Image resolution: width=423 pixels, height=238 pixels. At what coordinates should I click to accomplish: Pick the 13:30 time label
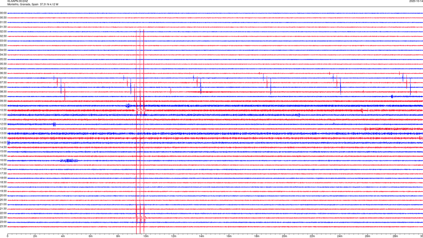[3, 138]
